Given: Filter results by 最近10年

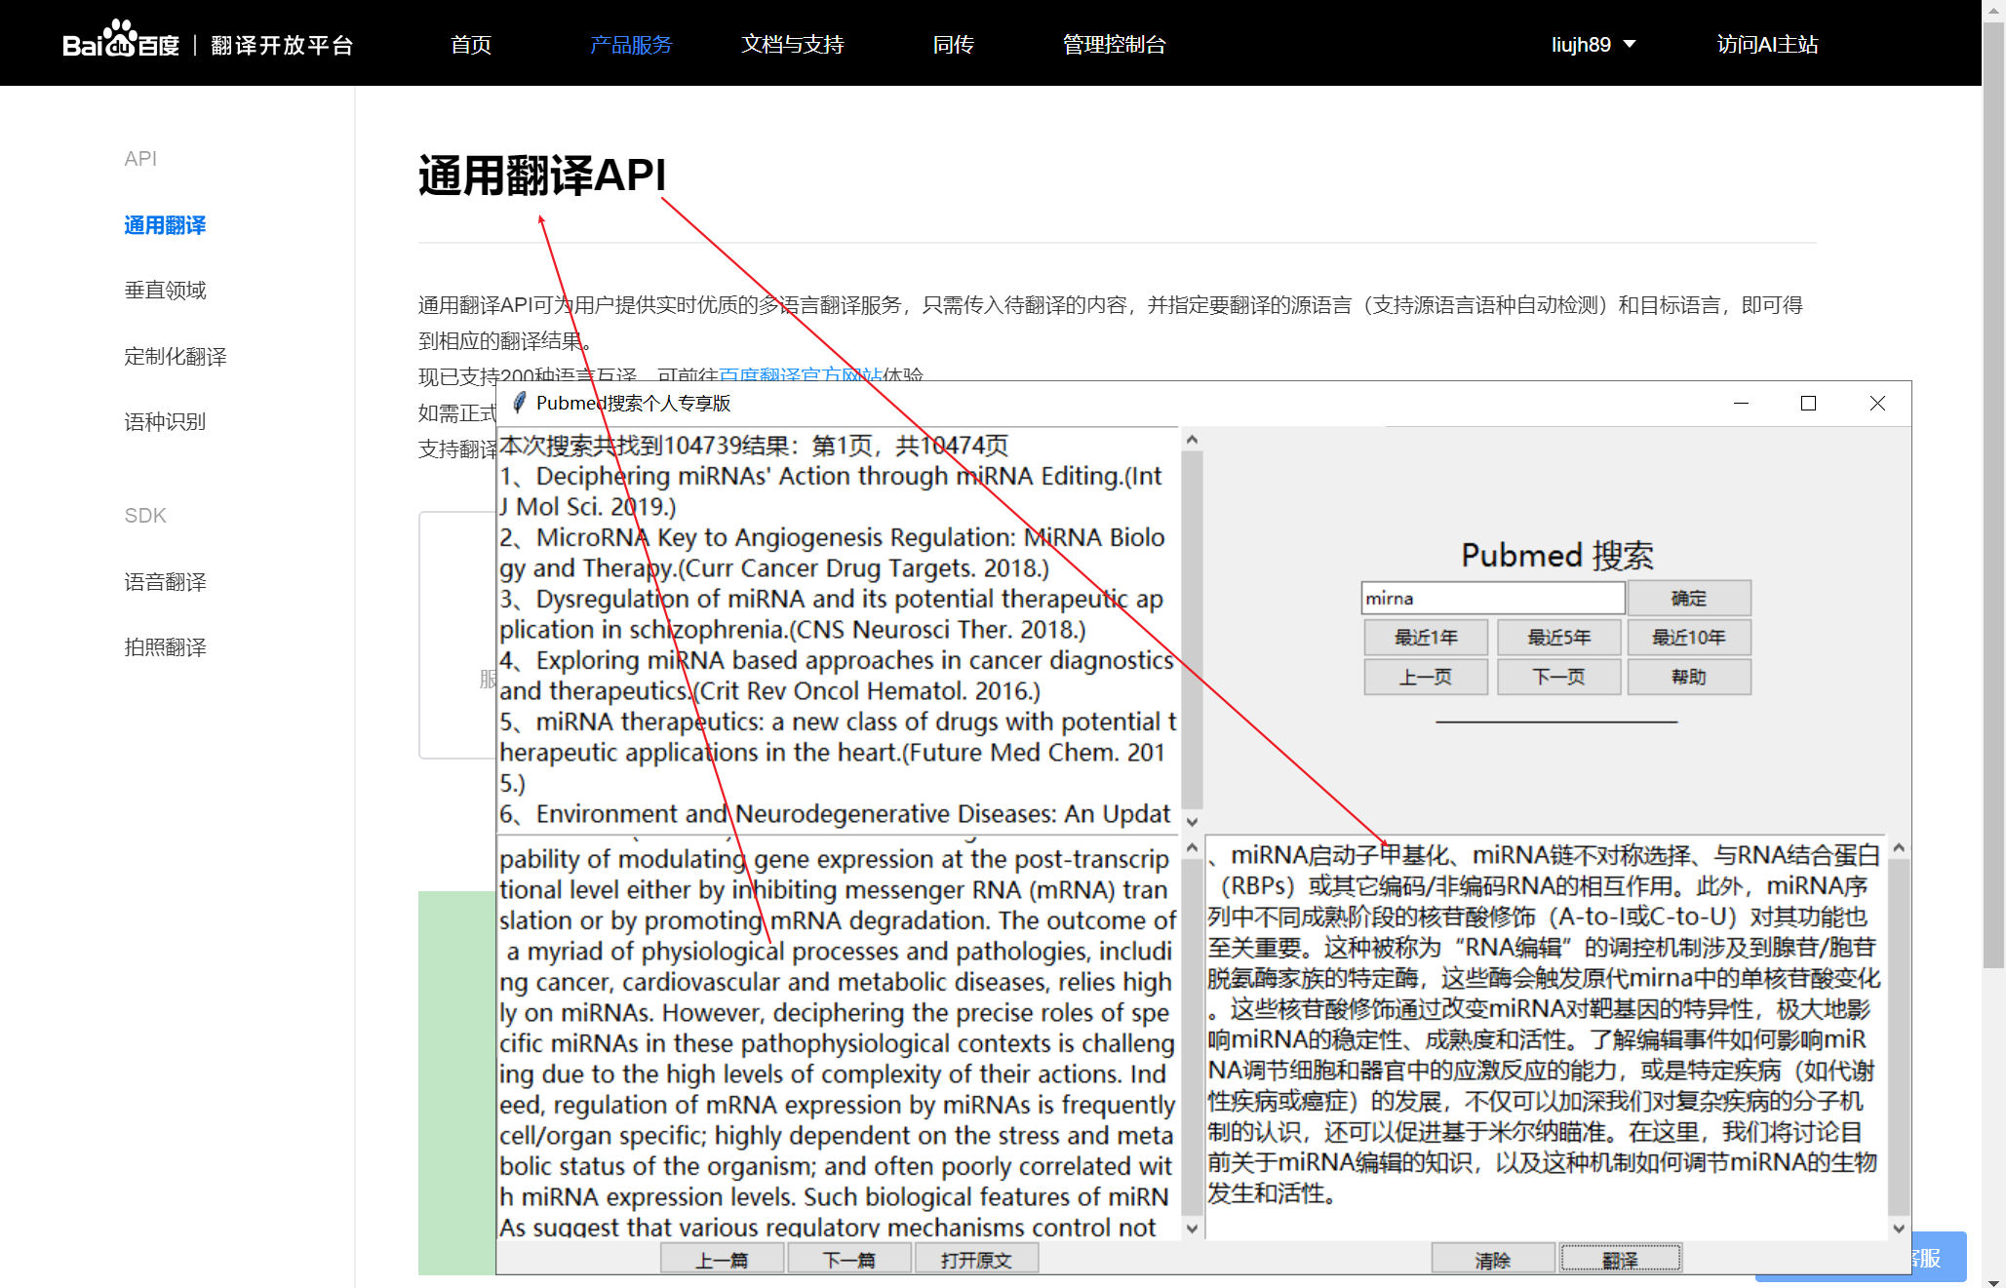Looking at the screenshot, I should click(1689, 637).
